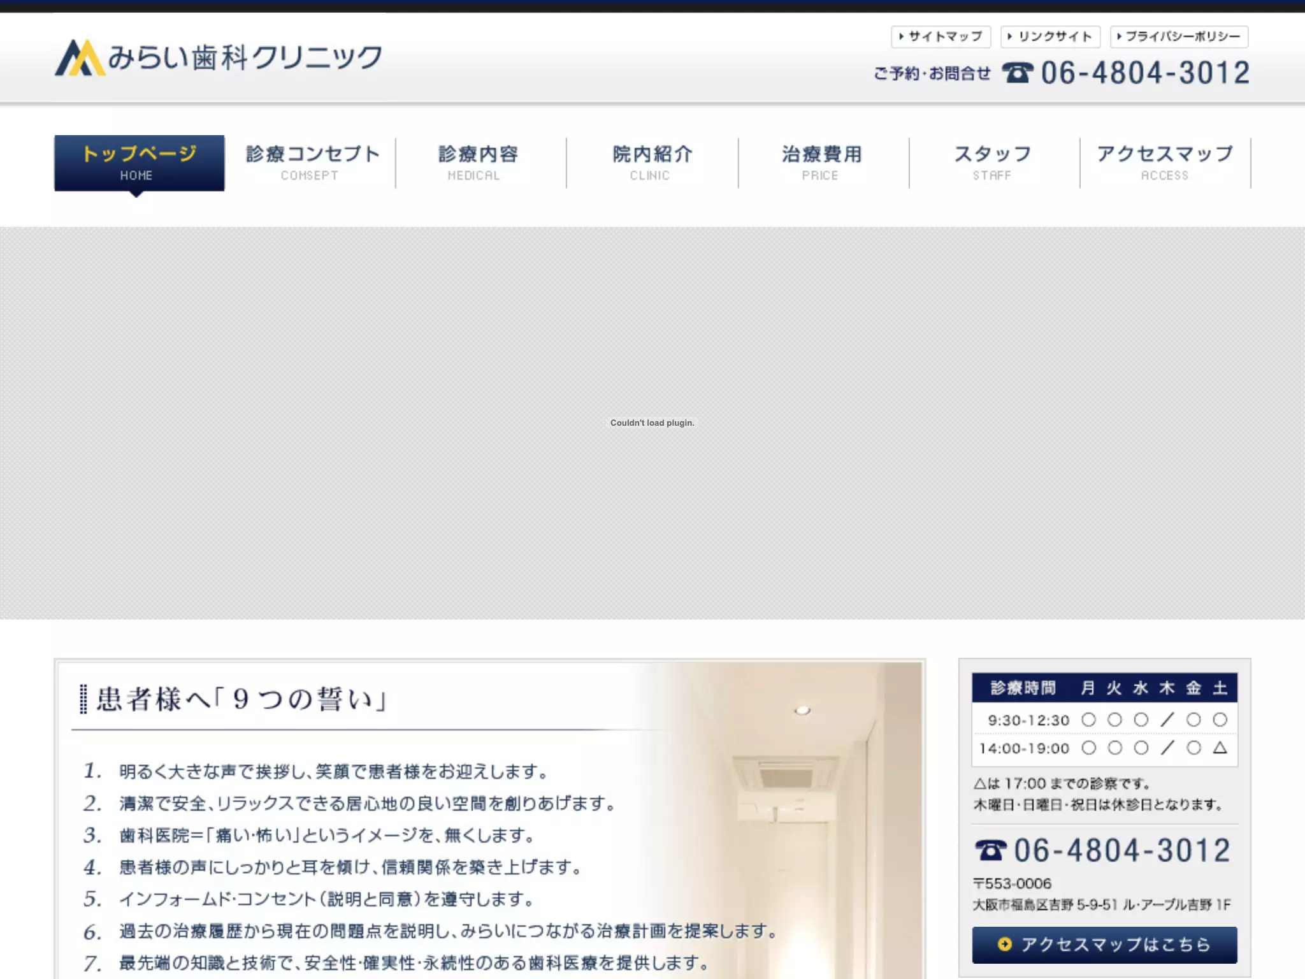Click pledge 3 text about 痛い・怖い
Image resolution: width=1305 pixels, height=979 pixels.
click(x=327, y=836)
